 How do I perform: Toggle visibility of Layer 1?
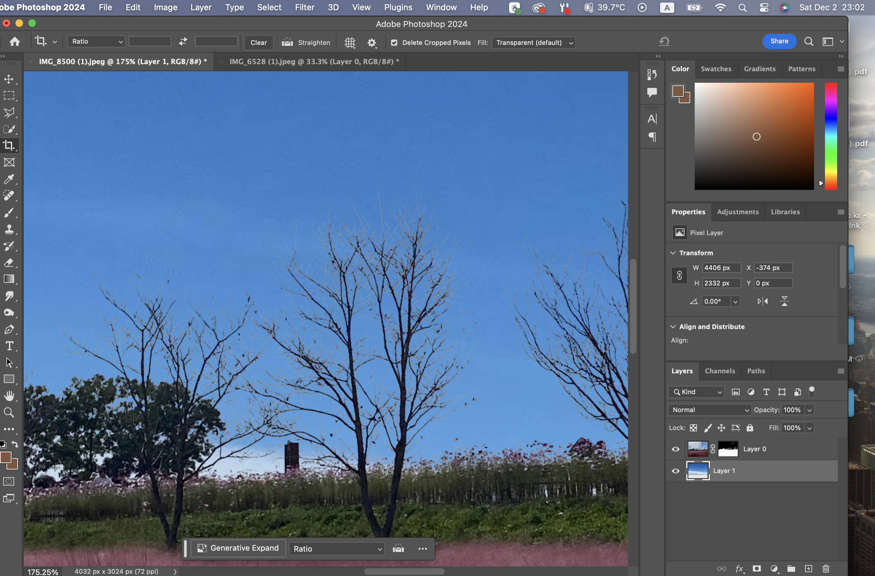pos(675,471)
